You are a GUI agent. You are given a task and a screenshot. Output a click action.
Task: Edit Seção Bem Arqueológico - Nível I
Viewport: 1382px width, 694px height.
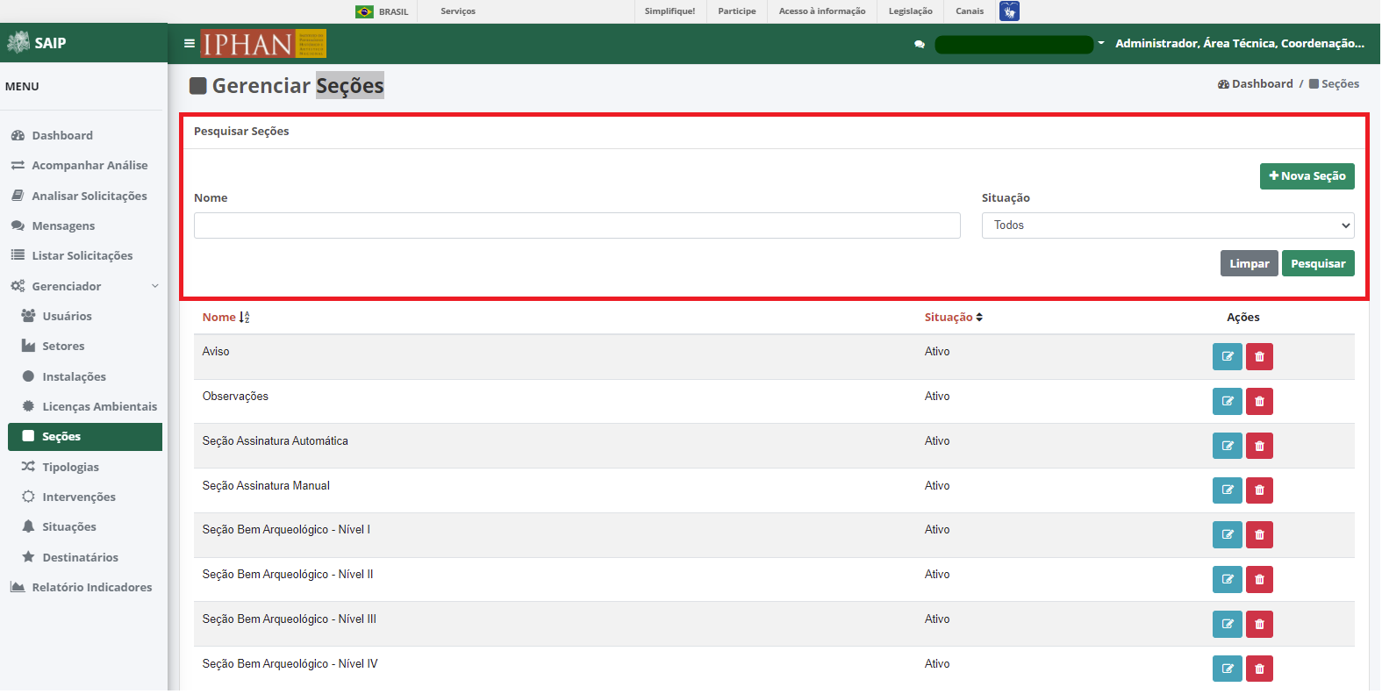[1228, 535]
